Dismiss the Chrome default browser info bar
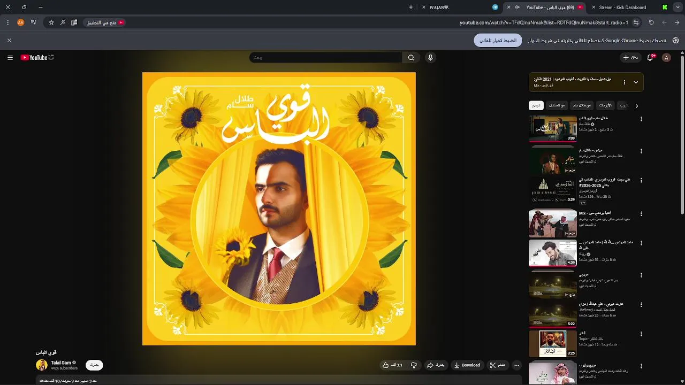685x385 pixels. coord(9,40)
